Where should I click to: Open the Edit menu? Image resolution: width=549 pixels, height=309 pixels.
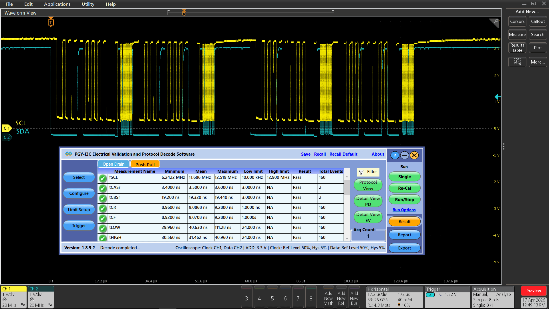click(28, 4)
